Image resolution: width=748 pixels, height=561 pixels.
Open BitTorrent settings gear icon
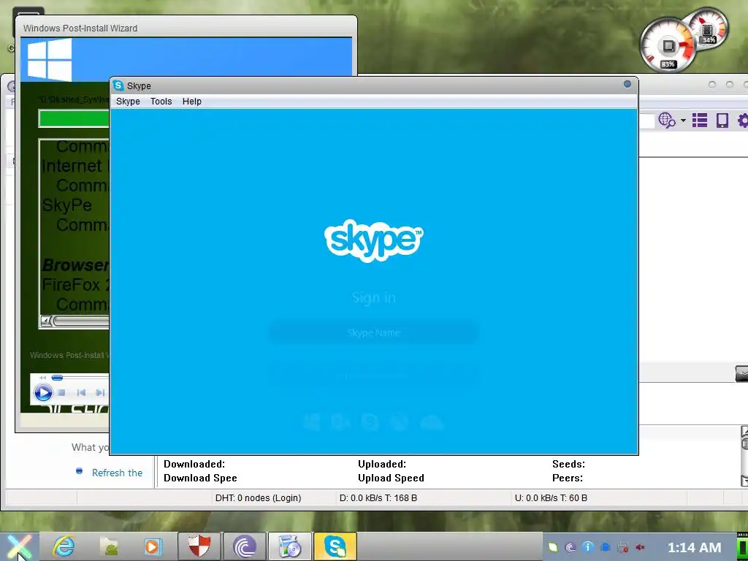[743, 121]
